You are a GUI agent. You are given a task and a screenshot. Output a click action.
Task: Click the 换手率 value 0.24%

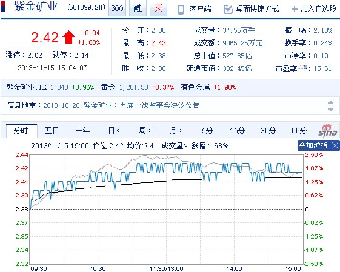(x=323, y=43)
